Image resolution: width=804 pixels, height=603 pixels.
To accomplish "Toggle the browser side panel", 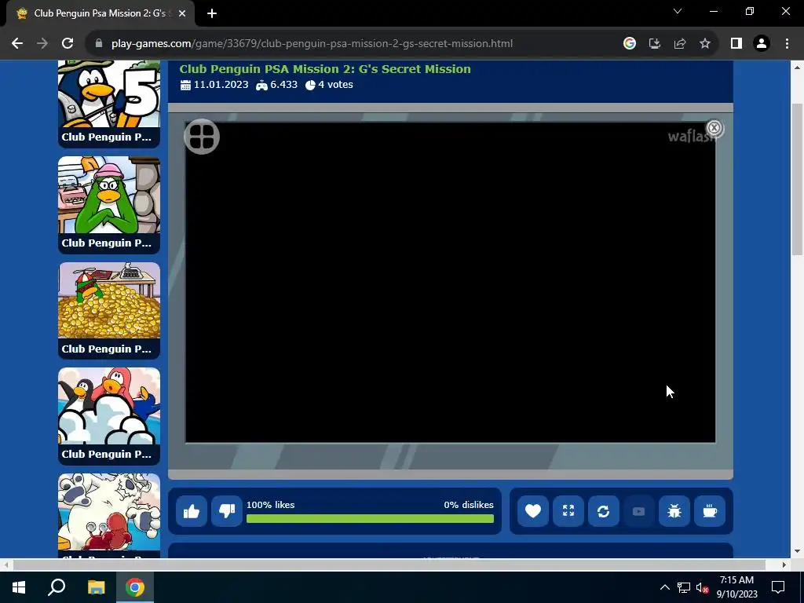I will (x=736, y=44).
